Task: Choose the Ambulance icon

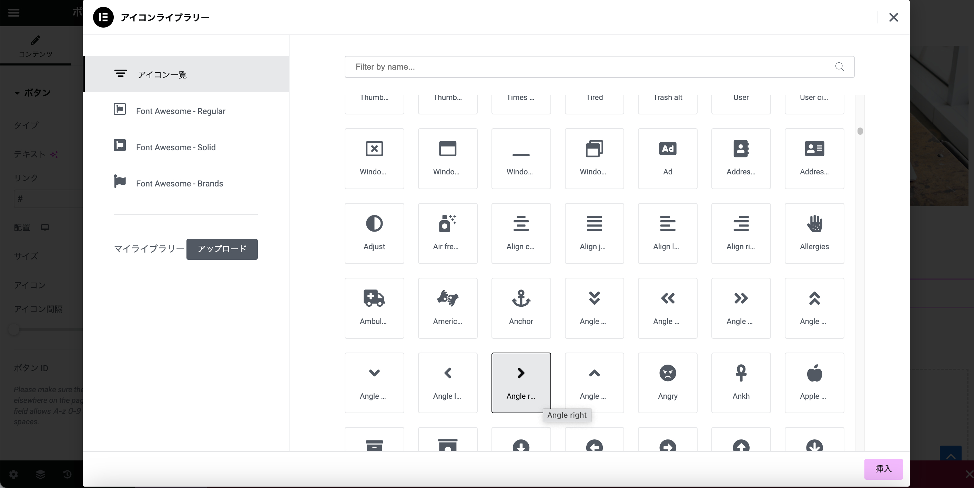Action: [374, 308]
